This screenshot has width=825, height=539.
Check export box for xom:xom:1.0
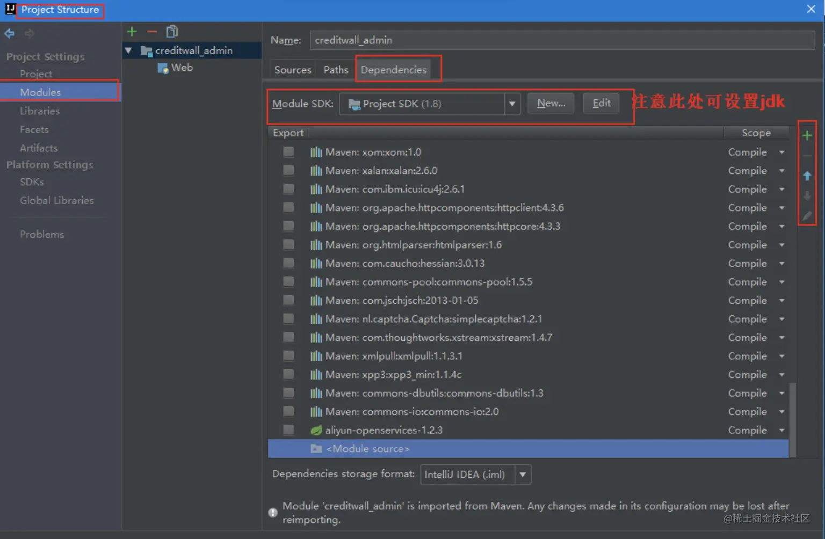[288, 152]
